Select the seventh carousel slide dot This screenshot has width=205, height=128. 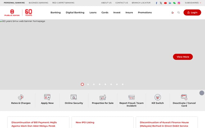[x=117, y=84]
